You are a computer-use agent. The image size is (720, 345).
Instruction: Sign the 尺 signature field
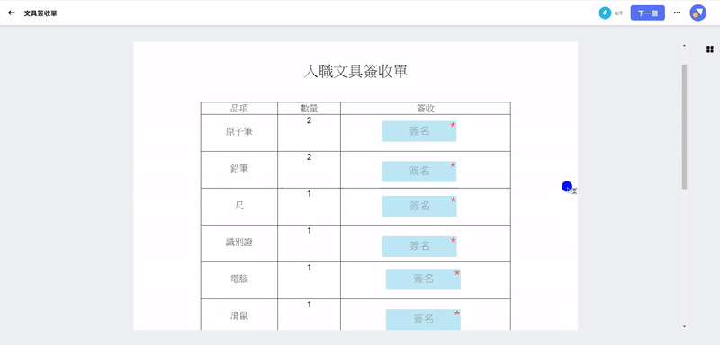click(x=419, y=206)
